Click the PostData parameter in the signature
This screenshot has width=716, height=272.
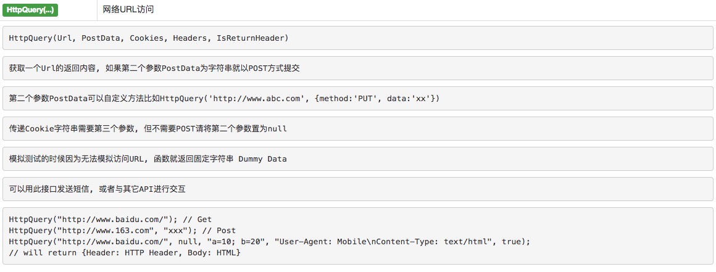point(101,38)
